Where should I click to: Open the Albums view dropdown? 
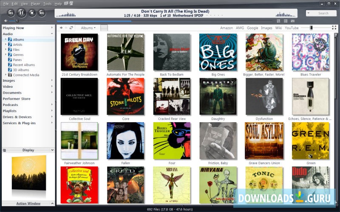(x=88, y=28)
